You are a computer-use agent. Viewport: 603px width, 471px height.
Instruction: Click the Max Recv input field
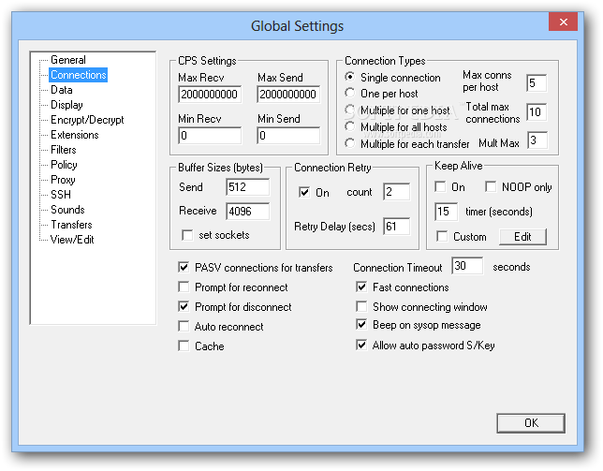(210, 95)
